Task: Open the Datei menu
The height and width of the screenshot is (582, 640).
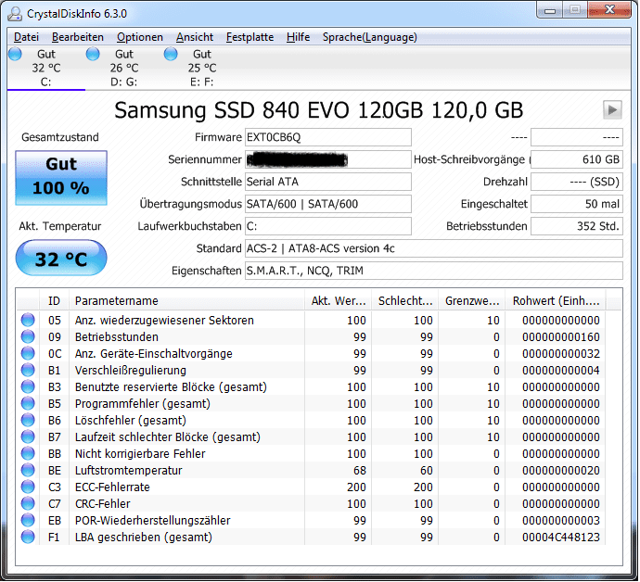Action: pos(26,37)
